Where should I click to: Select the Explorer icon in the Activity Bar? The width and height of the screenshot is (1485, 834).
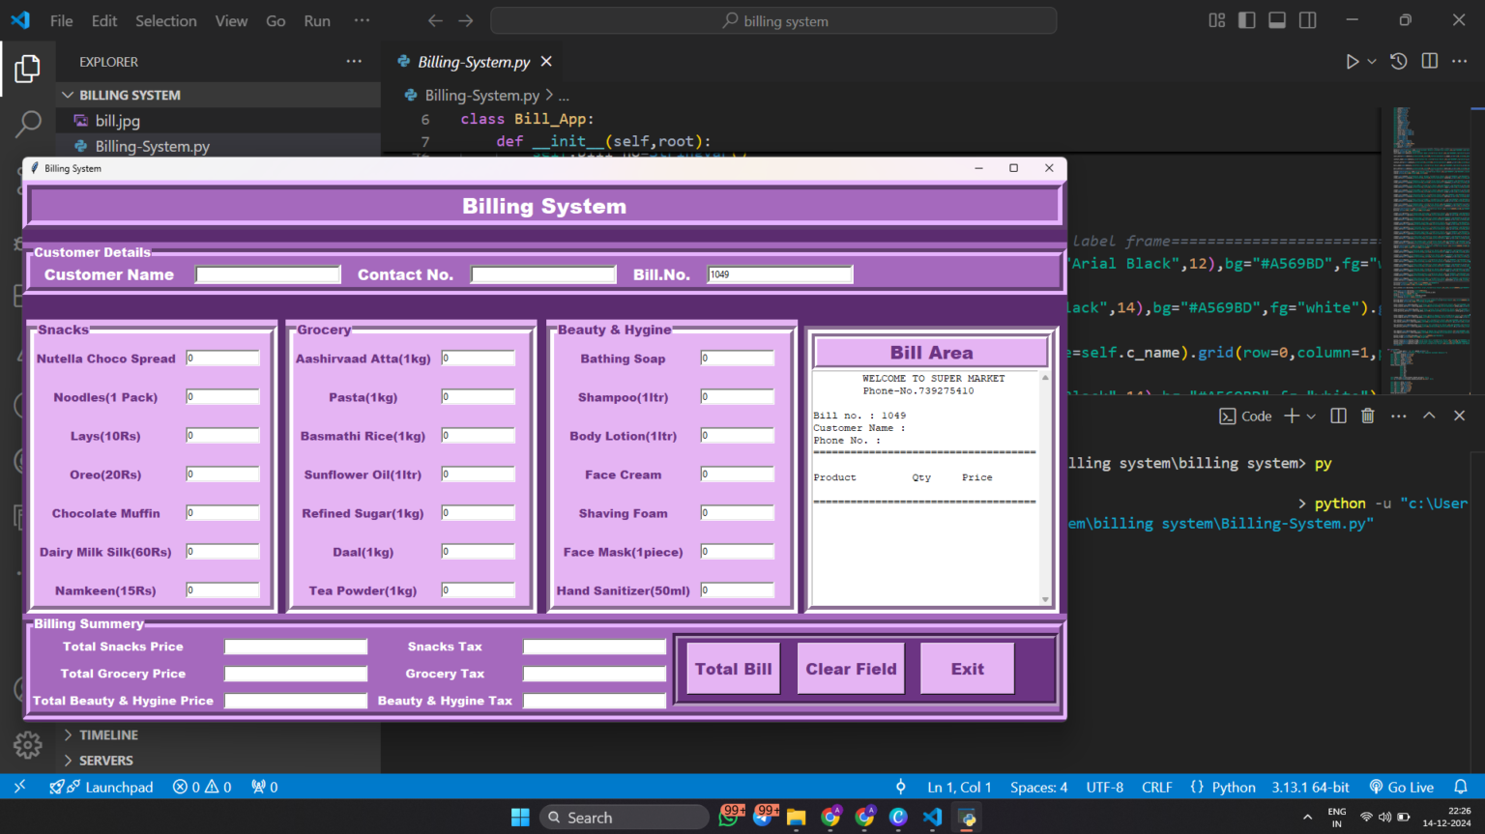pos(28,69)
